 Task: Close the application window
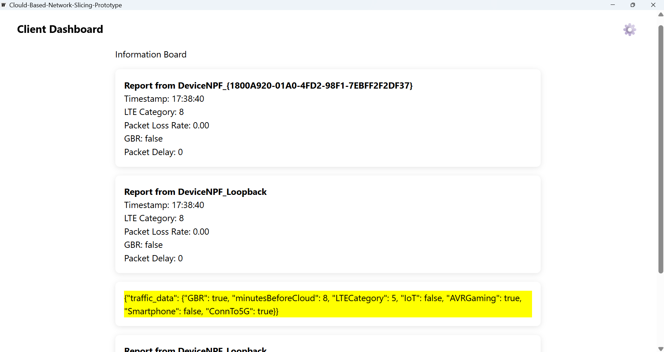(x=653, y=5)
